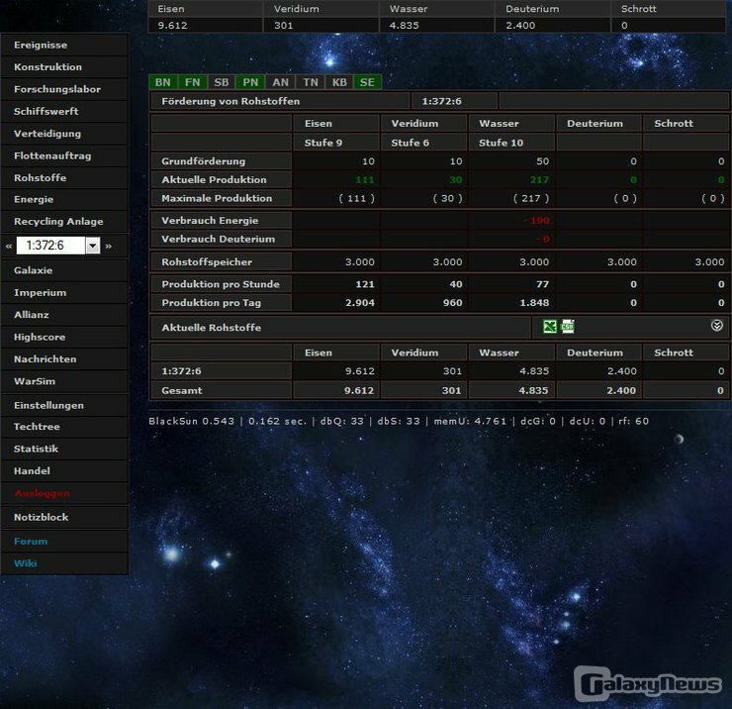The height and width of the screenshot is (709, 732).
Task: Open the Schiffswerft page
Action: [x=64, y=111]
